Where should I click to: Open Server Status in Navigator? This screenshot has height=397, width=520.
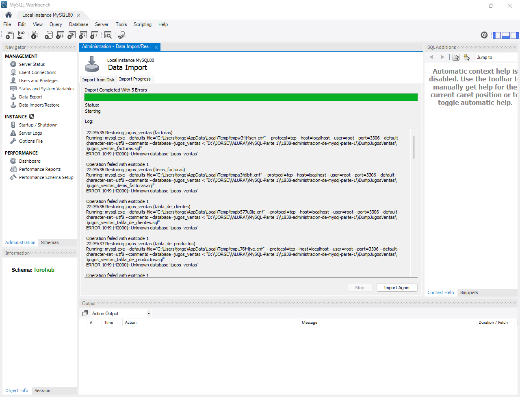pos(32,64)
